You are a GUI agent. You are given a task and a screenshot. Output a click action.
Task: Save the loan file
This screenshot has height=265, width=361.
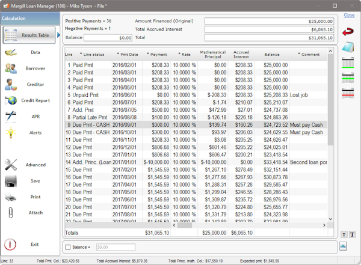coord(11,181)
